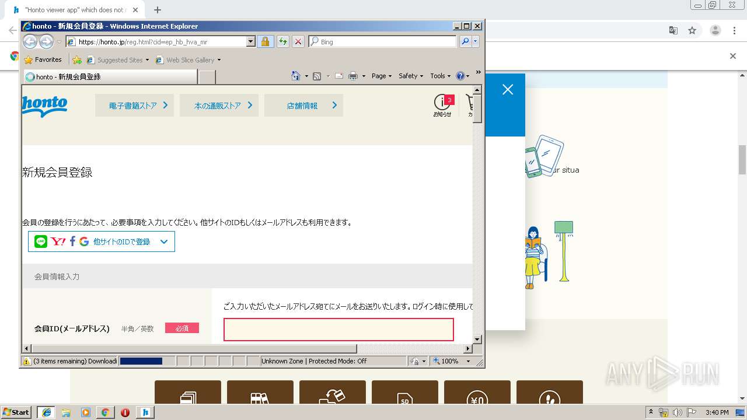Image resolution: width=747 pixels, height=420 pixels.
Task: Expand 他サイトのIDで登録 login options
Action: click(x=102, y=242)
